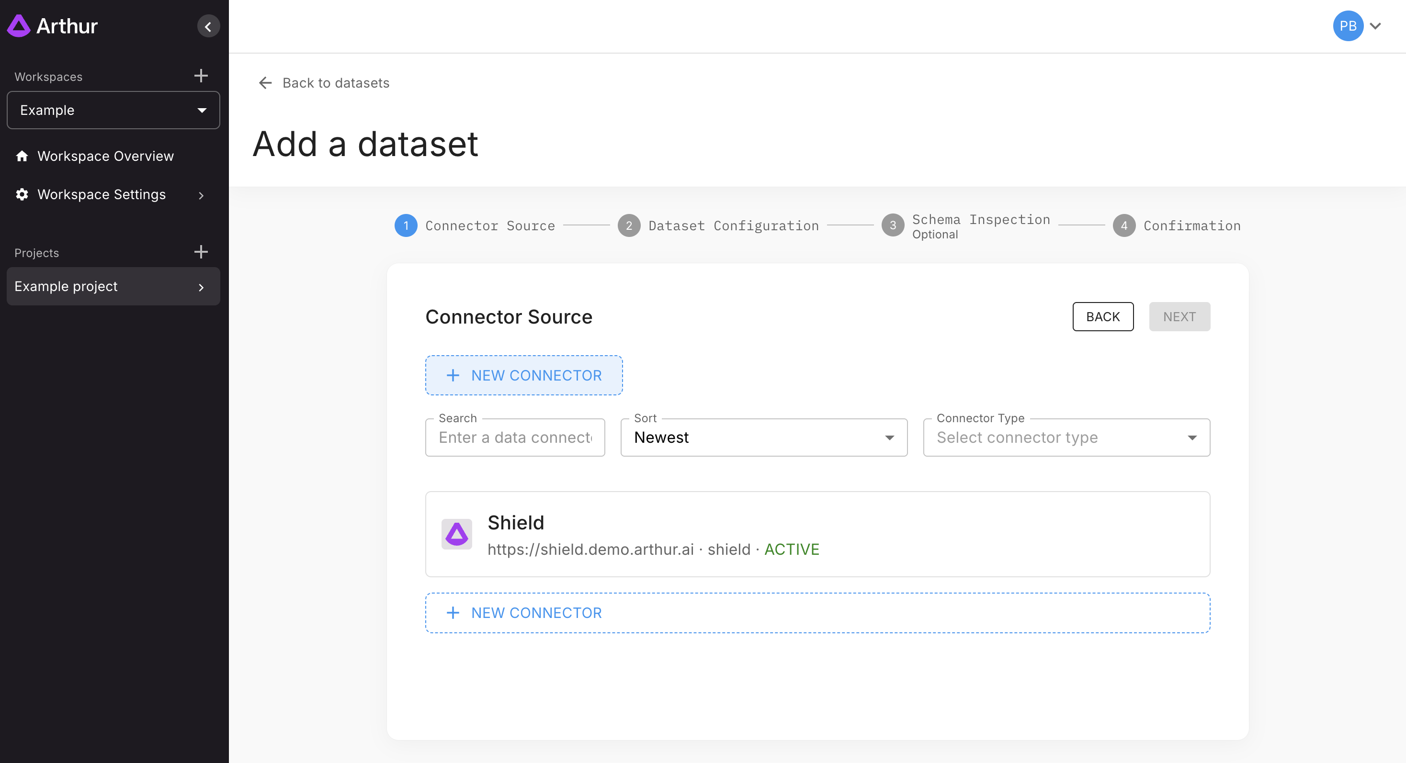Open the Example workspace dropdown
Viewport: 1406px width, 763px height.
pyautogui.click(x=113, y=110)
